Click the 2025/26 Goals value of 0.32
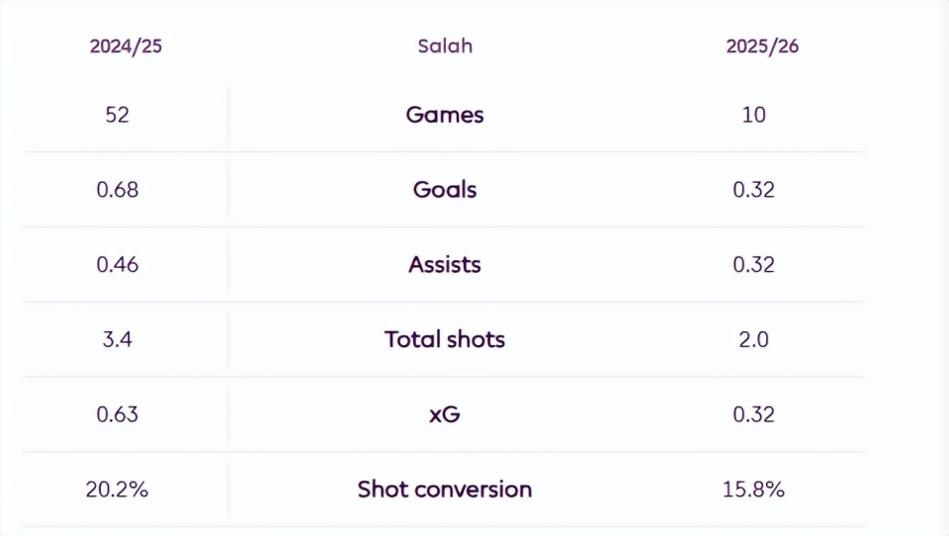This screenshot has width=949, height=536. (753, 190)
